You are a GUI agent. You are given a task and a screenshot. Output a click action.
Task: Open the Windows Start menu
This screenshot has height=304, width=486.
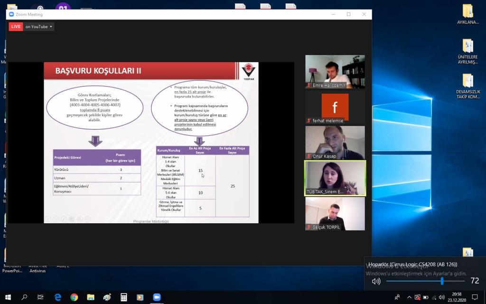click(x=8, y=297)
